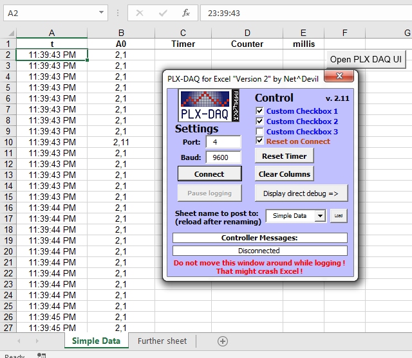Click Display direct debug button
Screen dimensions: 412x358
click(x=301, y=193)
